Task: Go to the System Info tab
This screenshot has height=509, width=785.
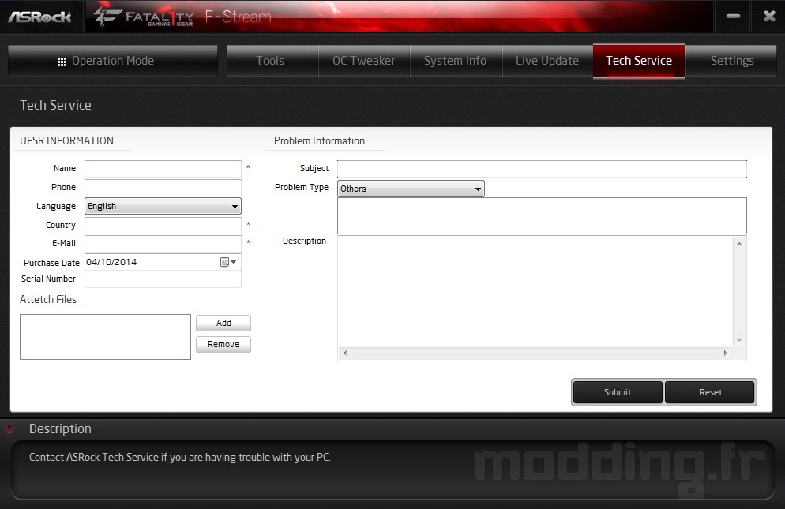Action: 456,61
